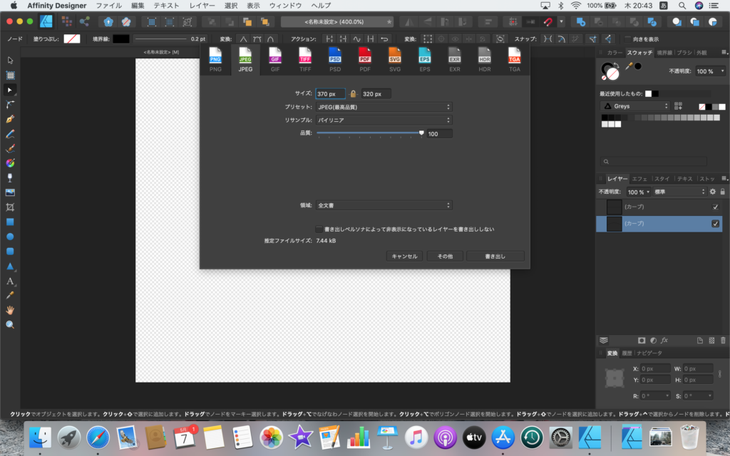This screenshot has width=730, height=456.
Task: Toggle the aspect ratio lock in export
Action: point(353,94)
